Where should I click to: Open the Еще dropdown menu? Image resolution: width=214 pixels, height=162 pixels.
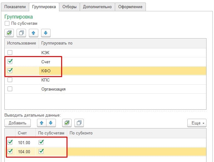pos(197,123)
